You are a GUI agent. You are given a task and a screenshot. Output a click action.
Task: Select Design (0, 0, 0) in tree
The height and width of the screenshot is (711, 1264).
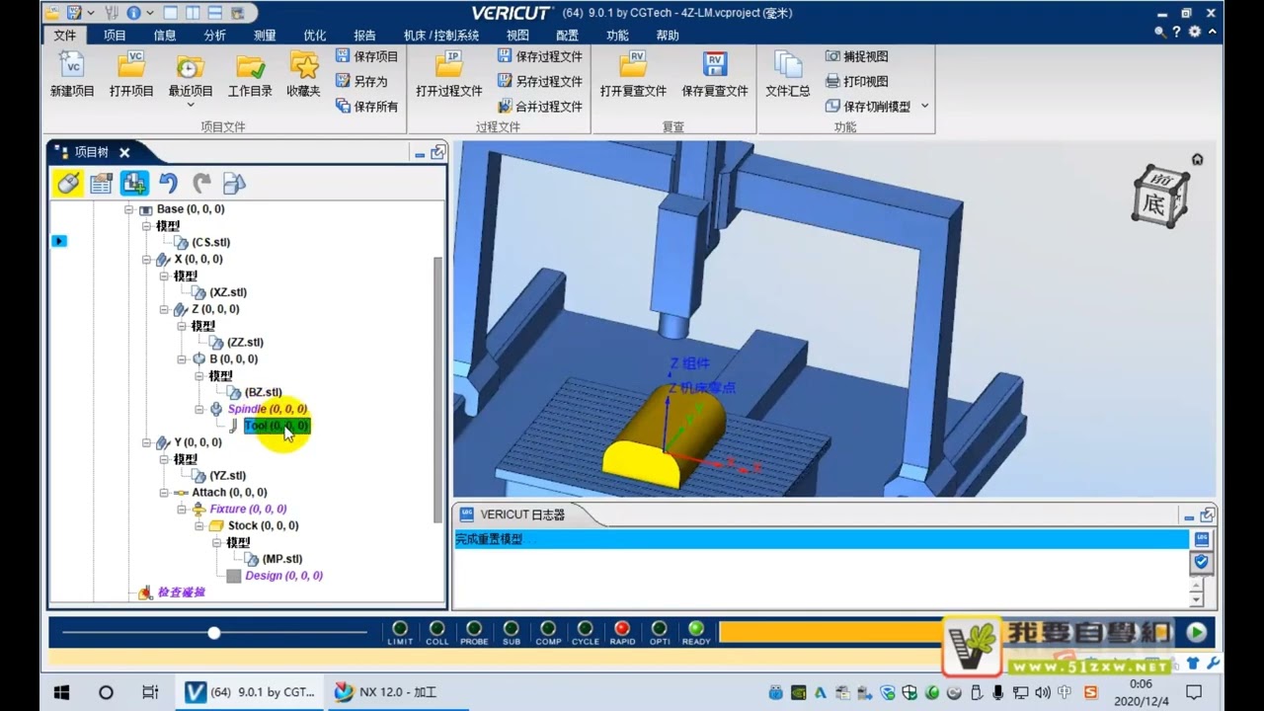point(283,576)
